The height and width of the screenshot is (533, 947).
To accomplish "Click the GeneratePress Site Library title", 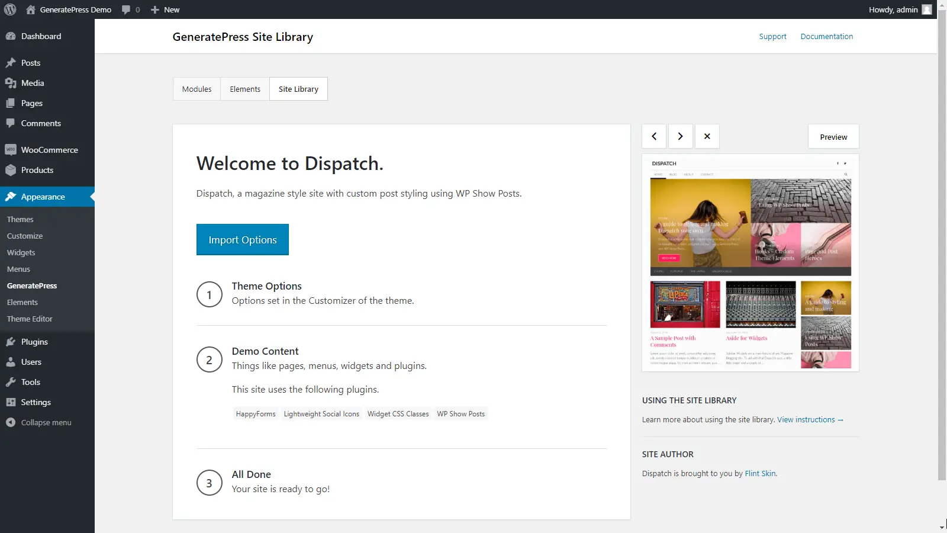I will click(x=243, y=37).
